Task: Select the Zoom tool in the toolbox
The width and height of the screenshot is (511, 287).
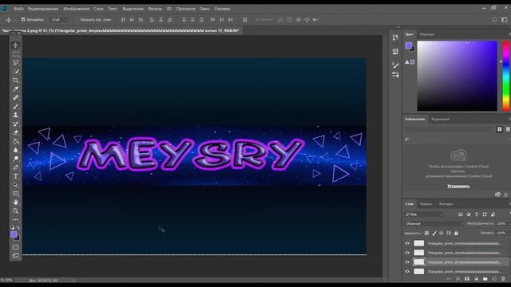Action: pyautogui.click(x=15, y=210)
